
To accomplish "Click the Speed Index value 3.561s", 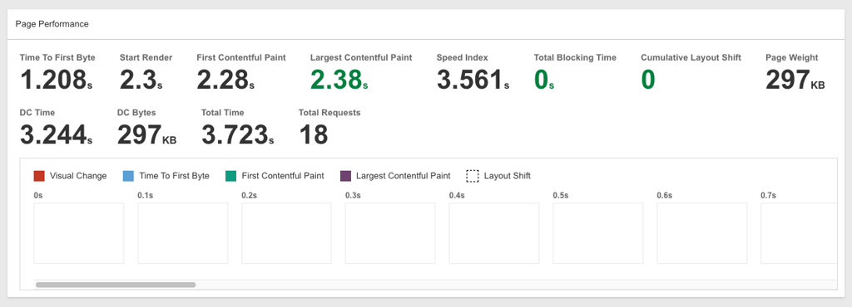I will tap(473, 80).
